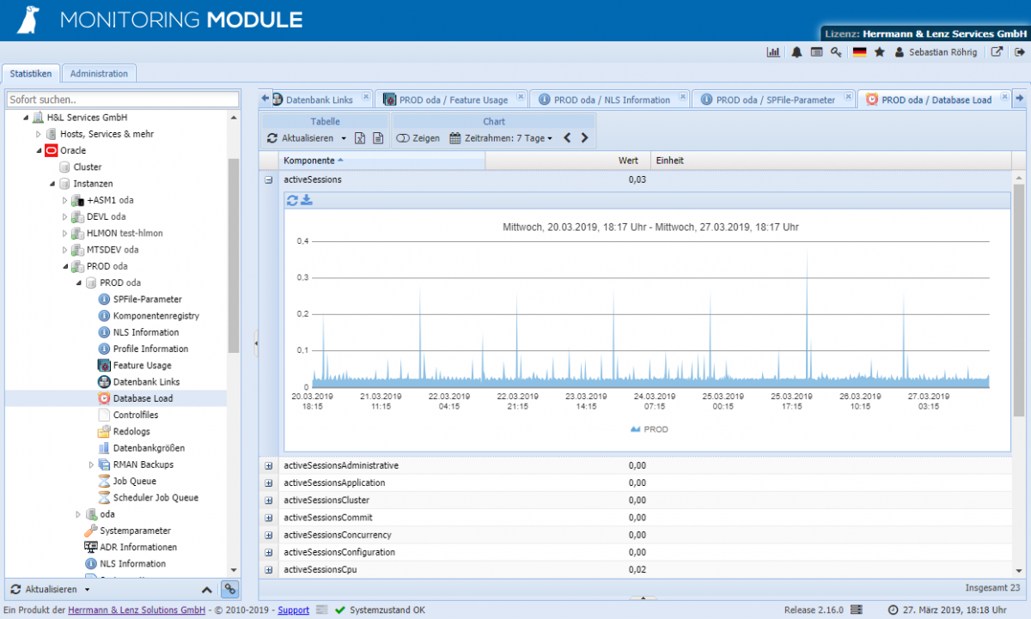The image size is (1031, 619).
Task: Click the key icon for credentials
Action: coord(836,52)
